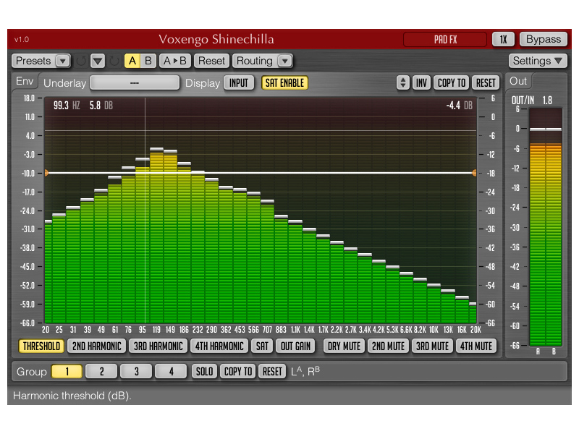579x434 pixels.
Task: Click the white threshold envelope line
Action: point(261,173)
